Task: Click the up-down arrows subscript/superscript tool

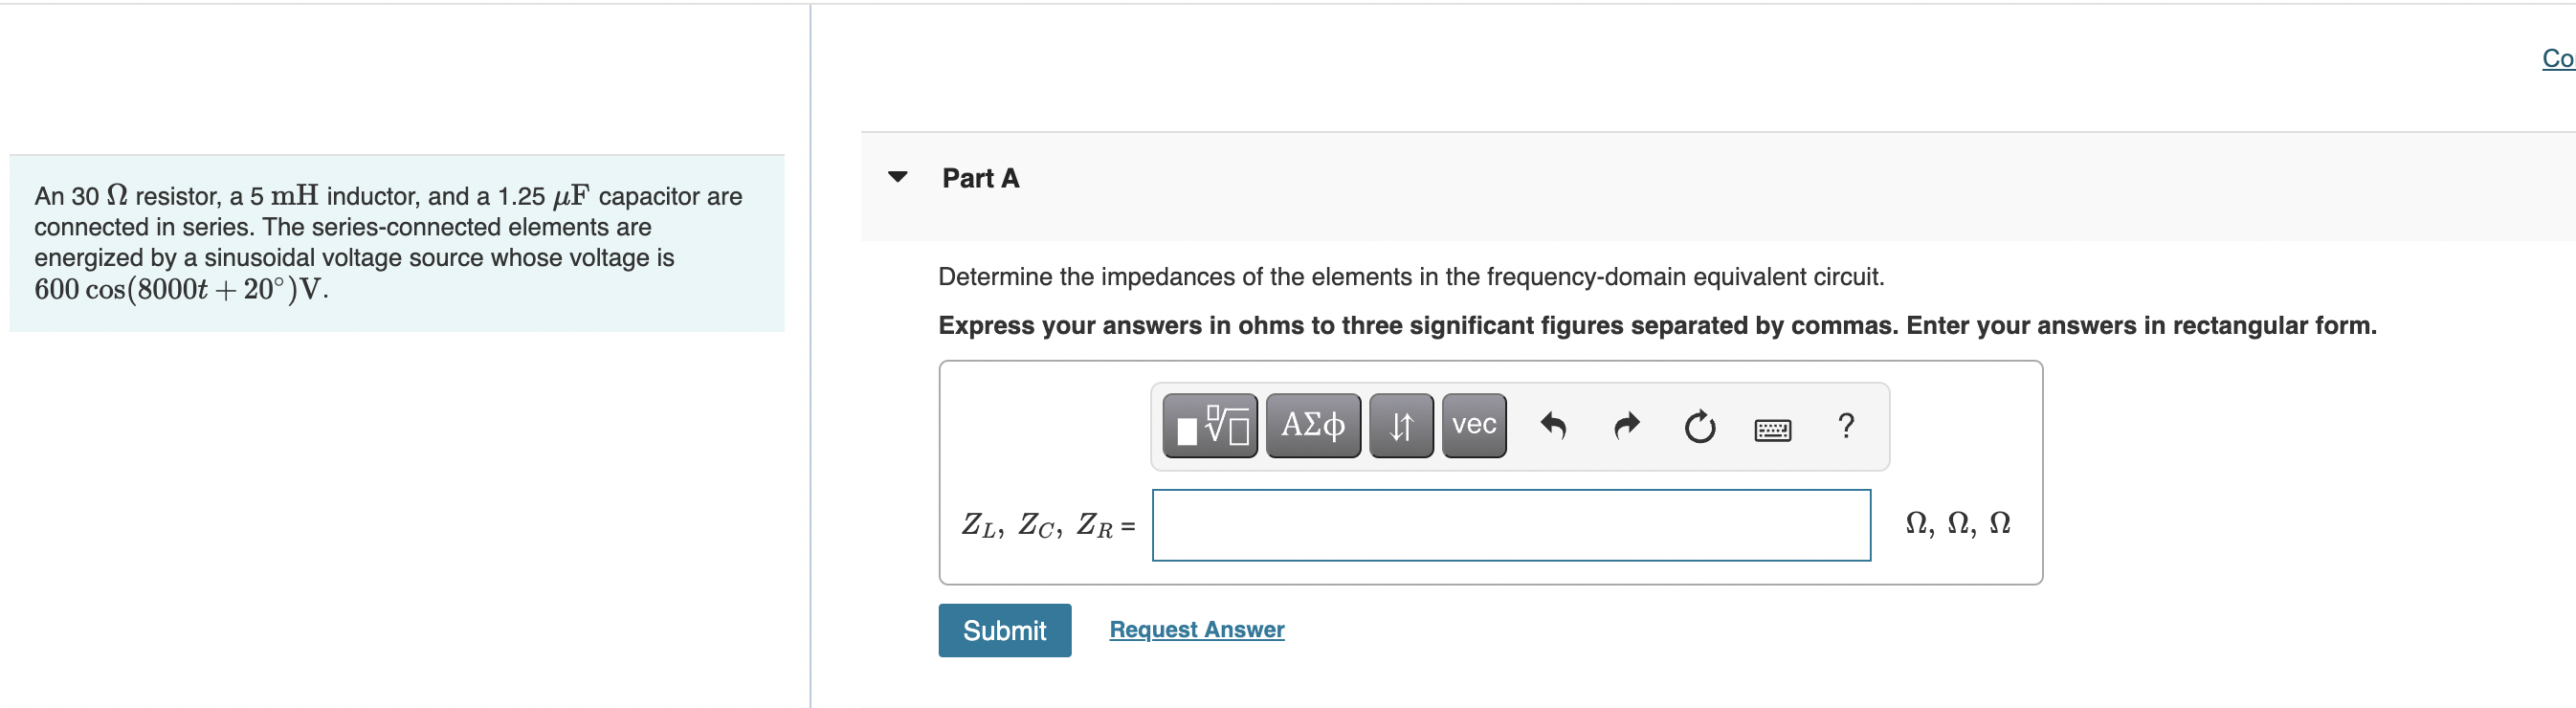Action: click(x=1401, y=426)
